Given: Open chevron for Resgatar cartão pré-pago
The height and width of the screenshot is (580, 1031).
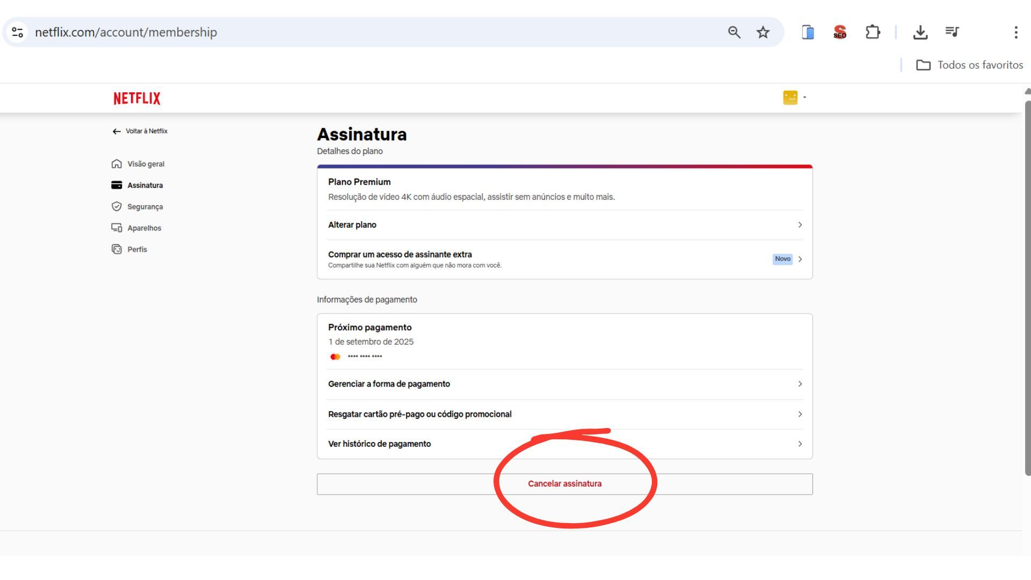Looking at the screenshot, I should point(800,414).
